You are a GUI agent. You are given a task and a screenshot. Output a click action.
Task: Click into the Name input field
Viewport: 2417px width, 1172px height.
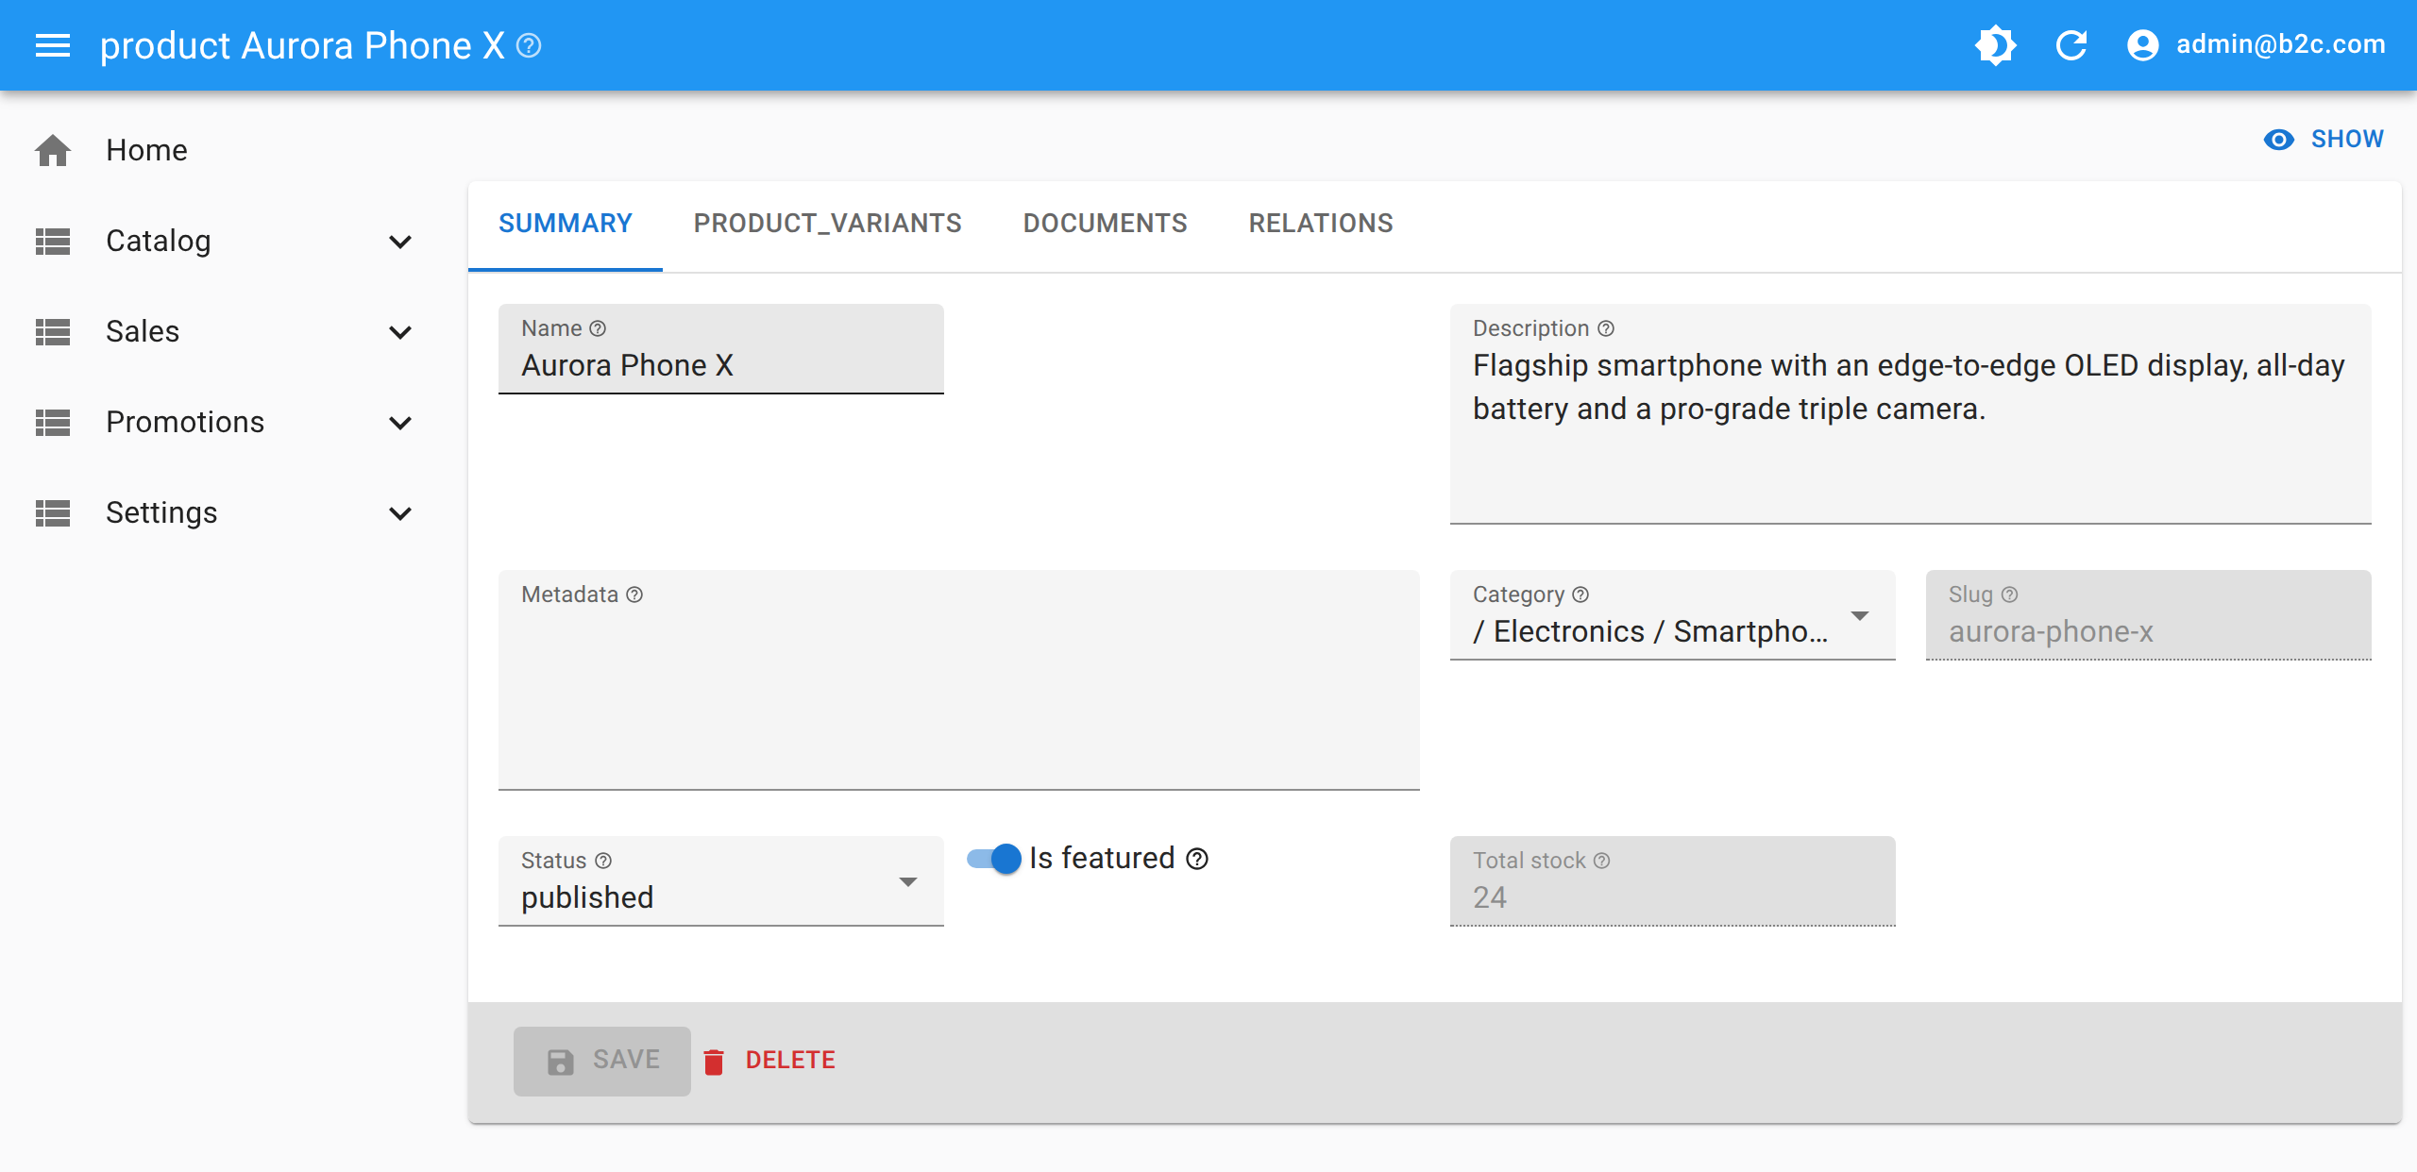721,349
